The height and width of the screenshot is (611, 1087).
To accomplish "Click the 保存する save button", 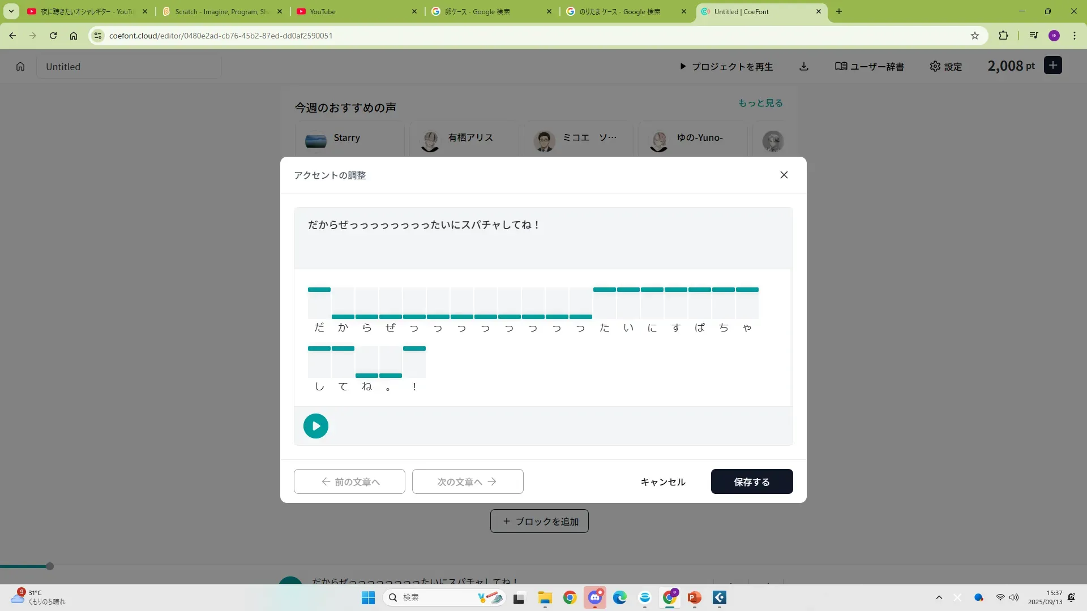I will (x=751, y=481).
